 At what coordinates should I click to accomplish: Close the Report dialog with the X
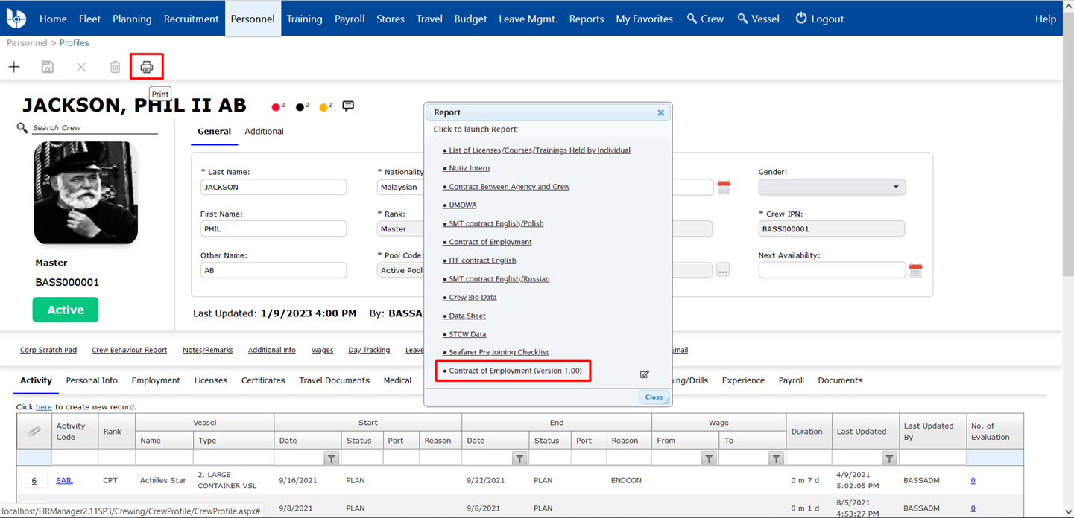pyautogui.click(x=660, y=113)
